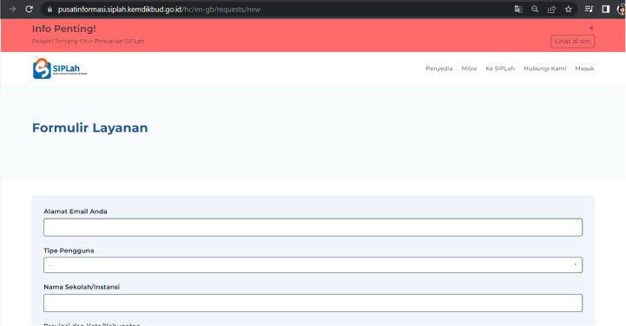626x326 pixels.
Task: Click the Tipe Pengguna label
Action: pos(69,251)
